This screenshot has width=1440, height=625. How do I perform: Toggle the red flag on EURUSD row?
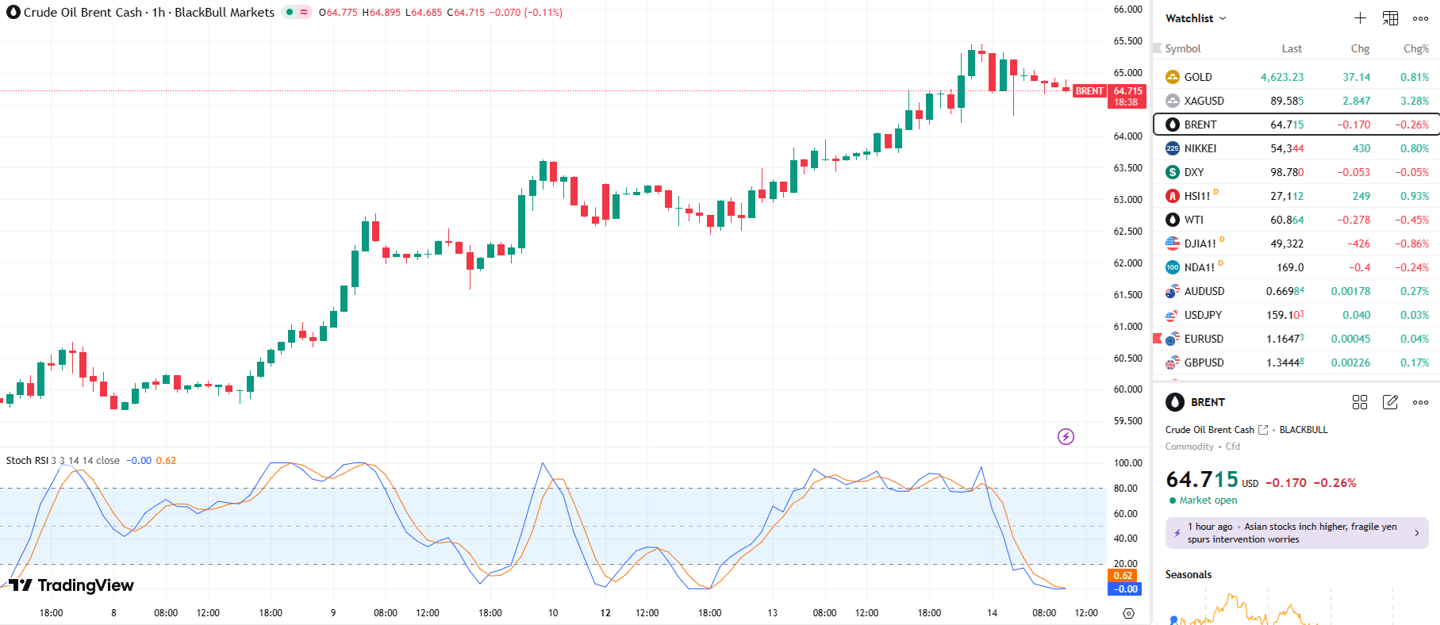click(x=1158, y=339)
